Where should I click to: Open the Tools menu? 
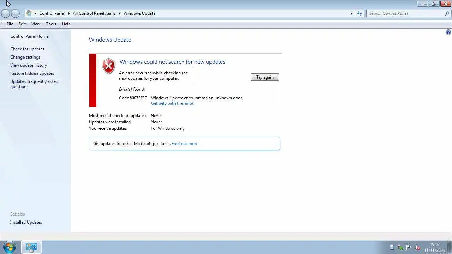[51, 24]
